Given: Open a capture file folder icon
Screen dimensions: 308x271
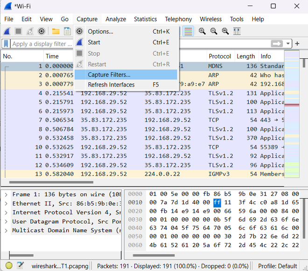Looking at the screenshot, I should 56,31.
